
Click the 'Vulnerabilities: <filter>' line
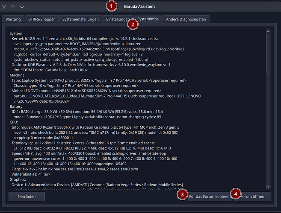(x=31, y=174)
